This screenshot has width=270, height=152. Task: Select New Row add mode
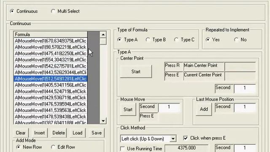coord(18,147)
